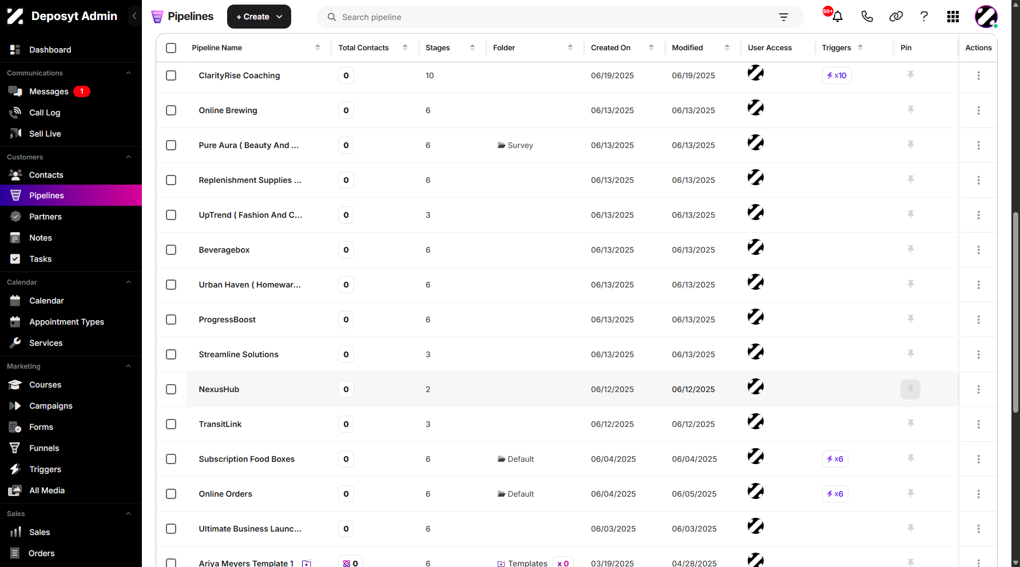Open actions menu for Online Brewing
This screenshot has width=1020, height=567.
(x=978, y=110)
